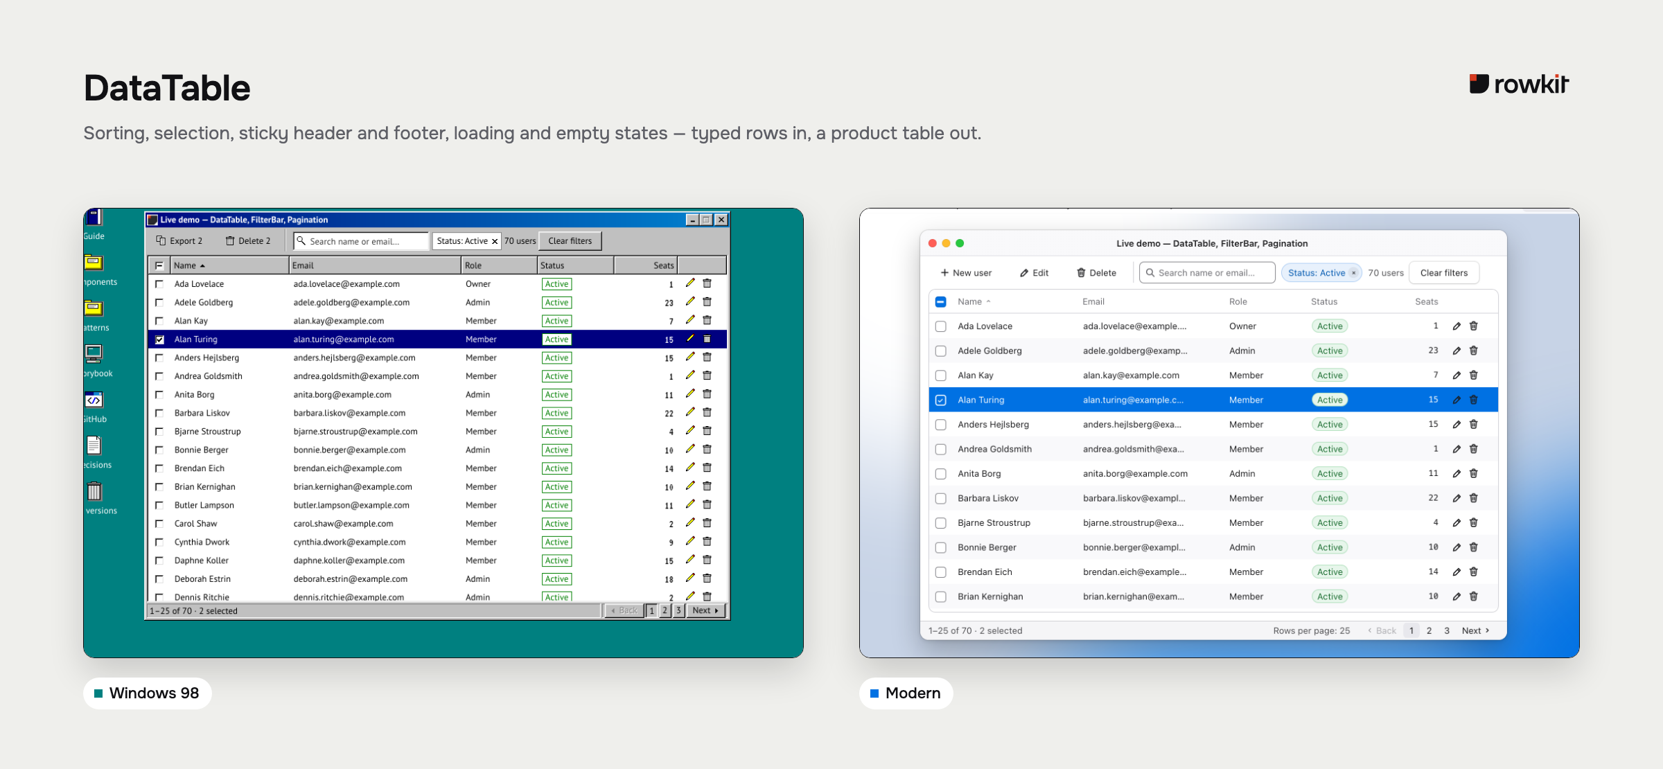1663x769 pixels.
Task: Click Next in the Modern pagination
Action: click(1475, 630)
